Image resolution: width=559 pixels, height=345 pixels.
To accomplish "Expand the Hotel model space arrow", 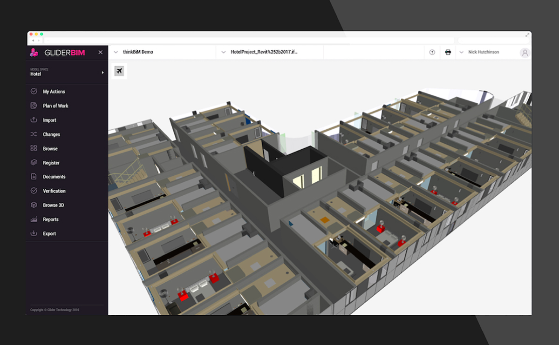I will click(102, 73).
